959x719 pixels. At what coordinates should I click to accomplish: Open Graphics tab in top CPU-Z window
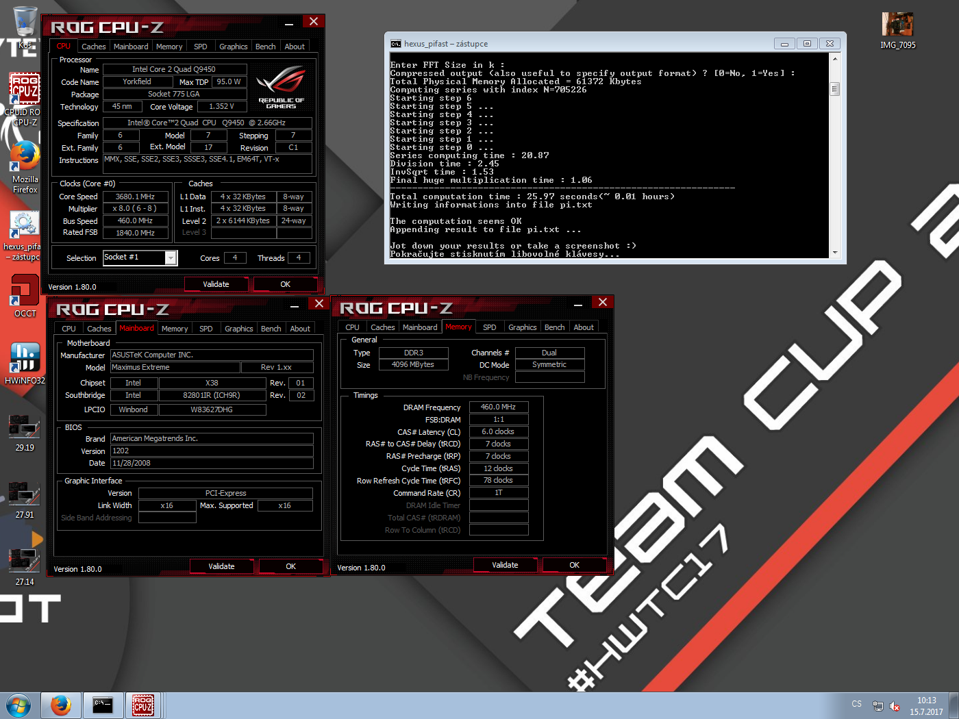click(234, 47)
